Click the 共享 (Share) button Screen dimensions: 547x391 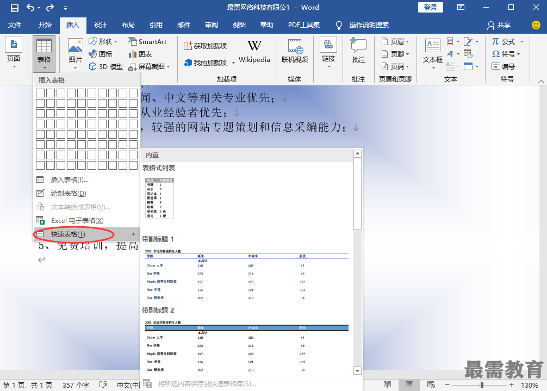pyautogui.click(x=499, y=25)
